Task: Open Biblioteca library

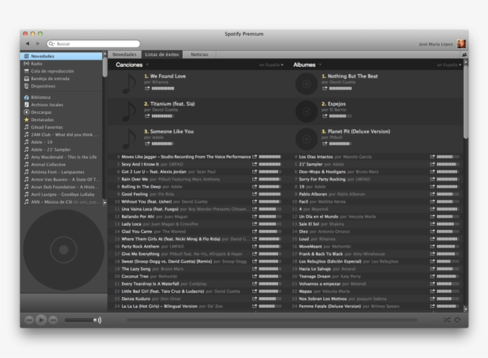Action: point(40,97)
